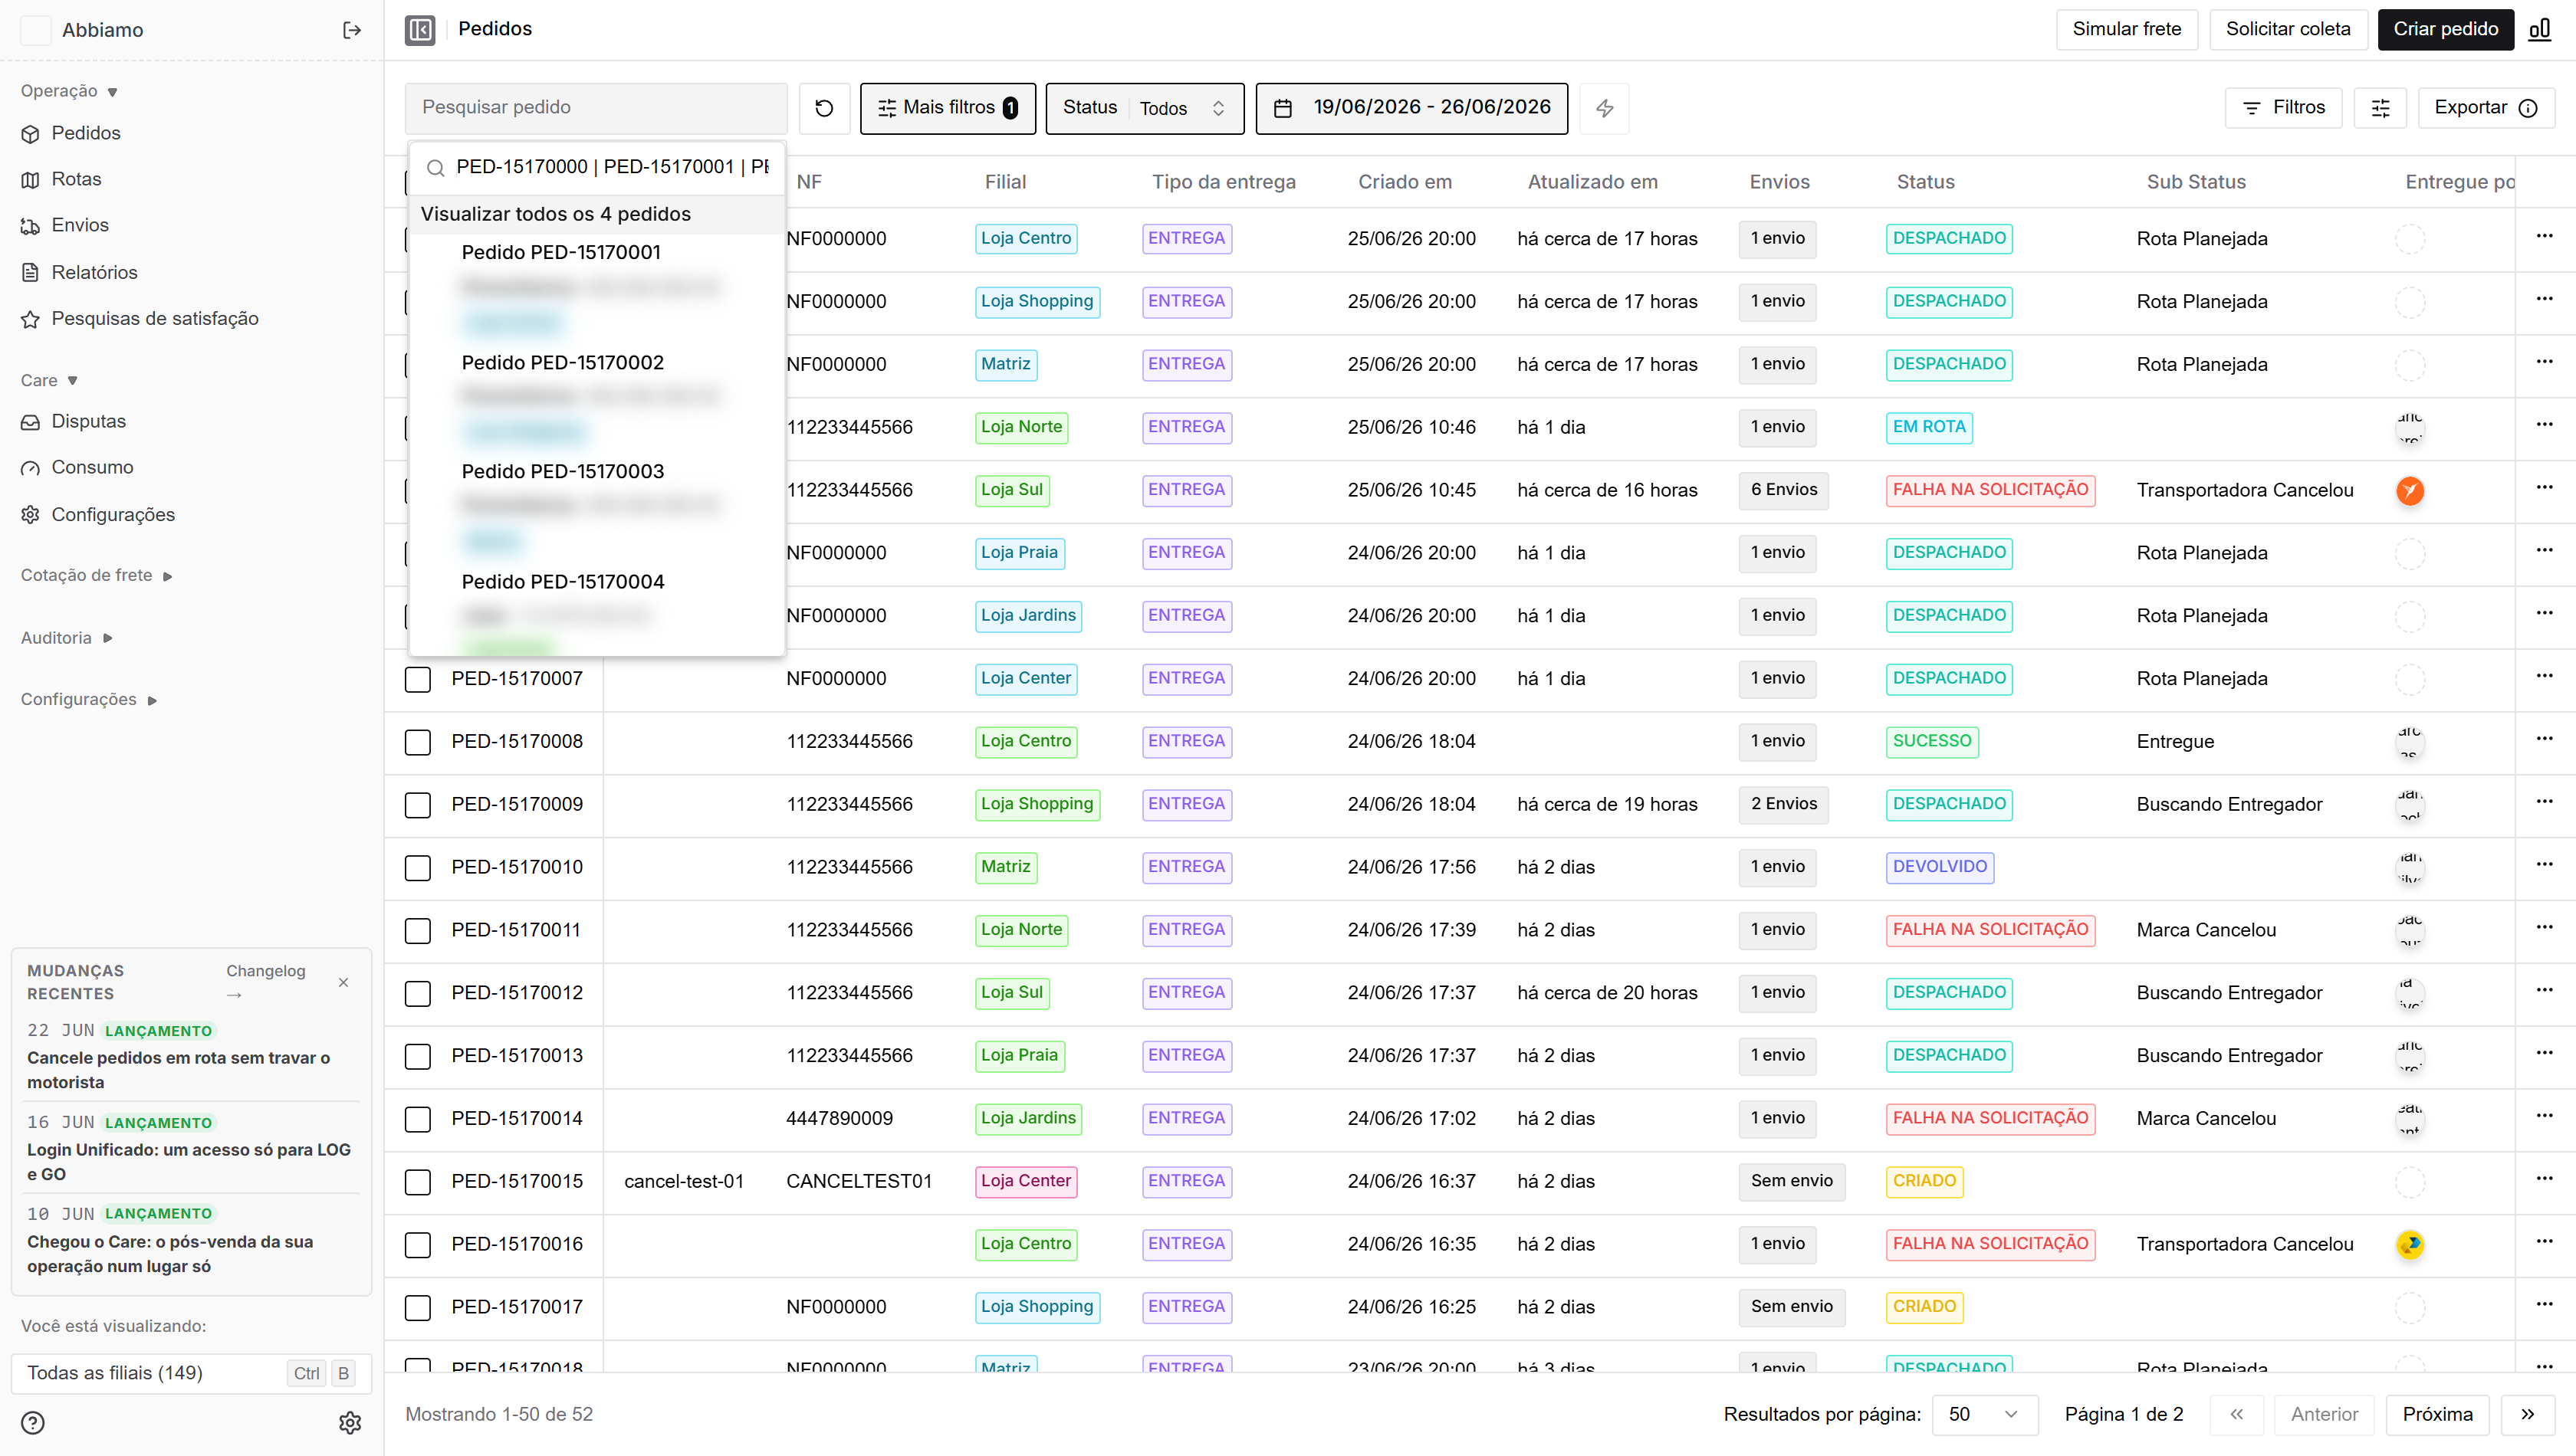Image resolution: width=2576 pixels, height=1456 pixels.
Task: Click the Pedidos box icon in sidebar
Action: pos(31,134)
